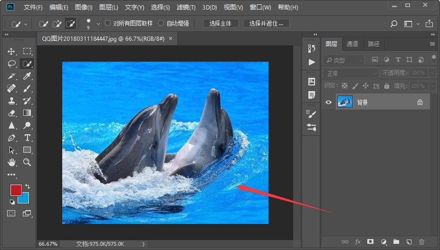The image size is (440, 250).
Task: Select the Zoom tool
Action: coord(27,162)
